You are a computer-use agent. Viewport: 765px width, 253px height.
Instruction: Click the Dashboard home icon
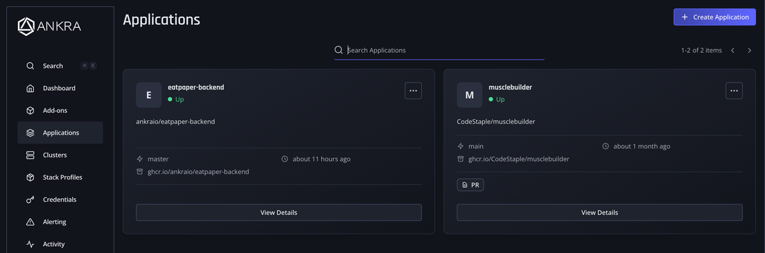30,89
